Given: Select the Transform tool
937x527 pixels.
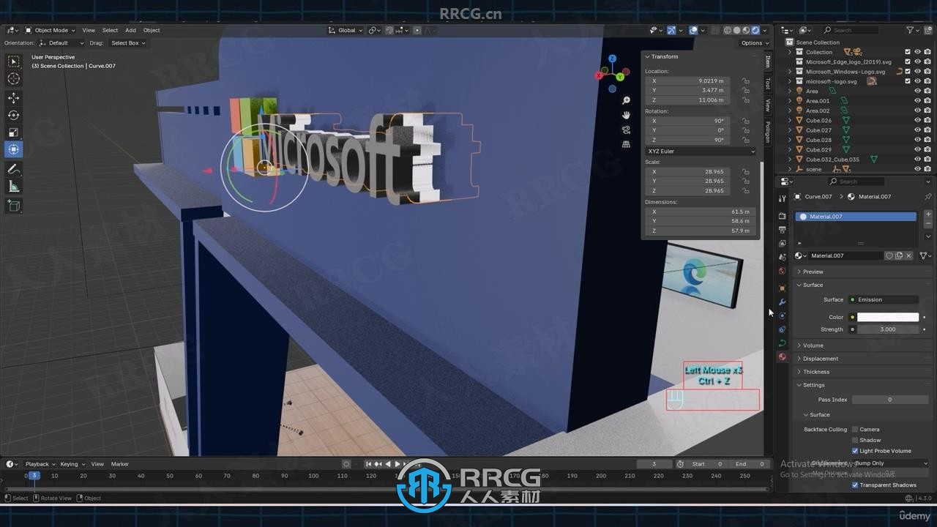Looking at the screenshot, I should [x=13, y=149].
